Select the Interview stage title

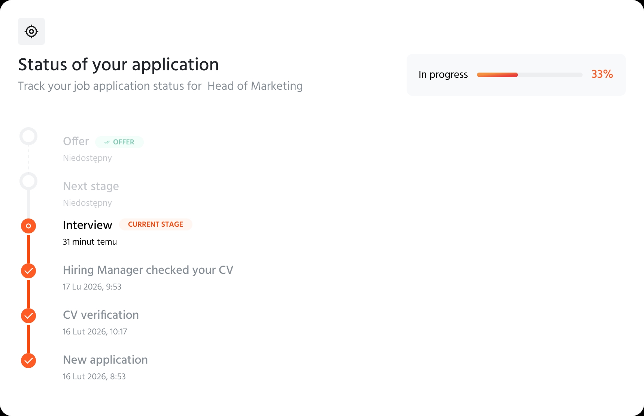(x=88, y=225)
